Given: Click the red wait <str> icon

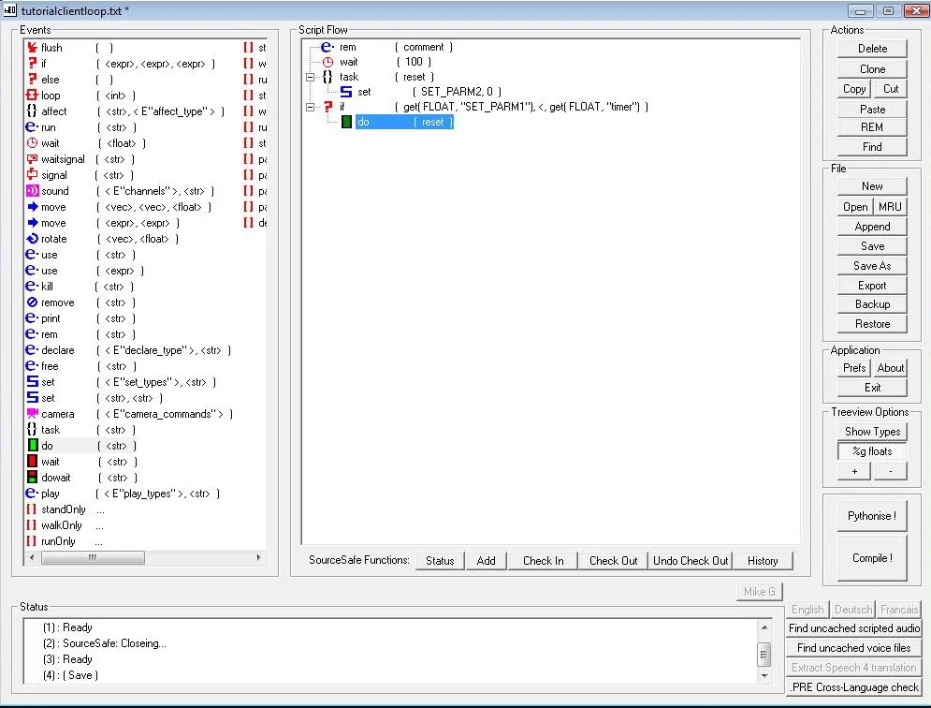Looking at the screenshot, I should tap(33, 462).
